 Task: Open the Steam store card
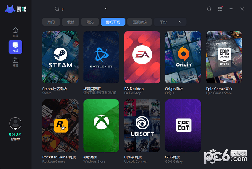[x=60, y=57]
